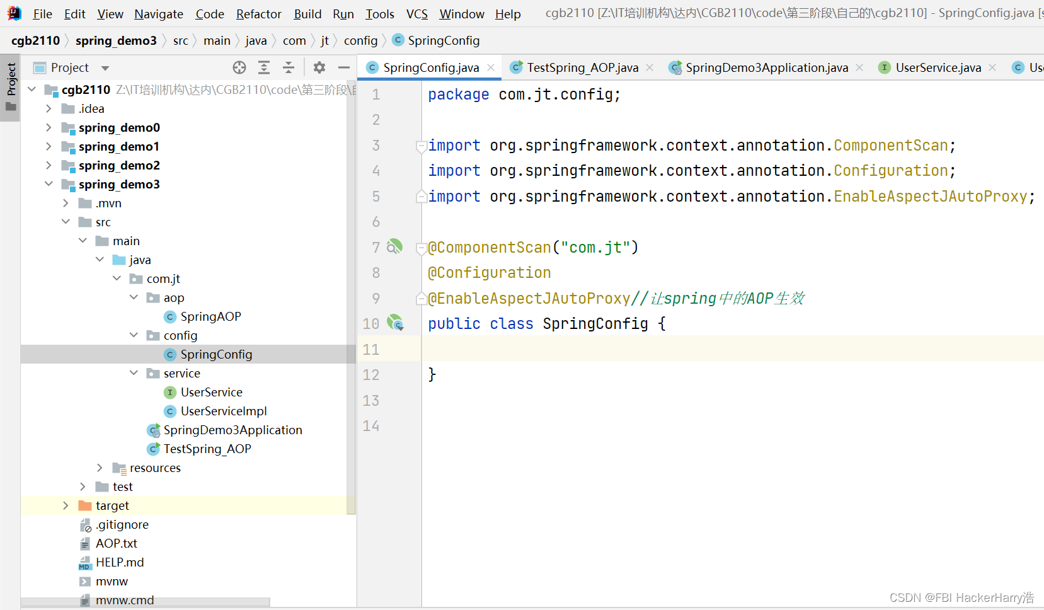Click the Expand All icon in Project panel
The height and width of the screenshot is (610, 1044).
coord(264,67)
